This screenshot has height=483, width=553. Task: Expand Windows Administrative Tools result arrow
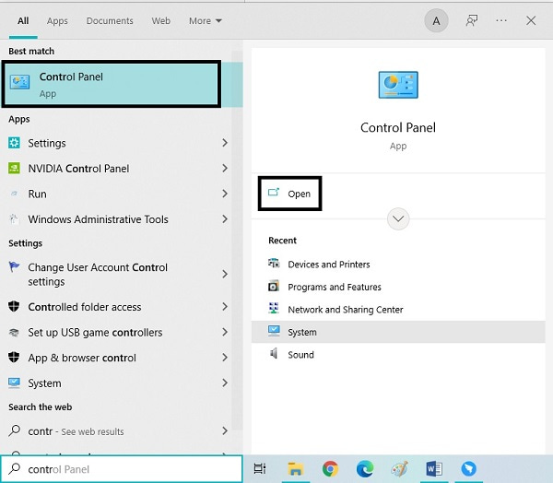(x=225, y=219)
